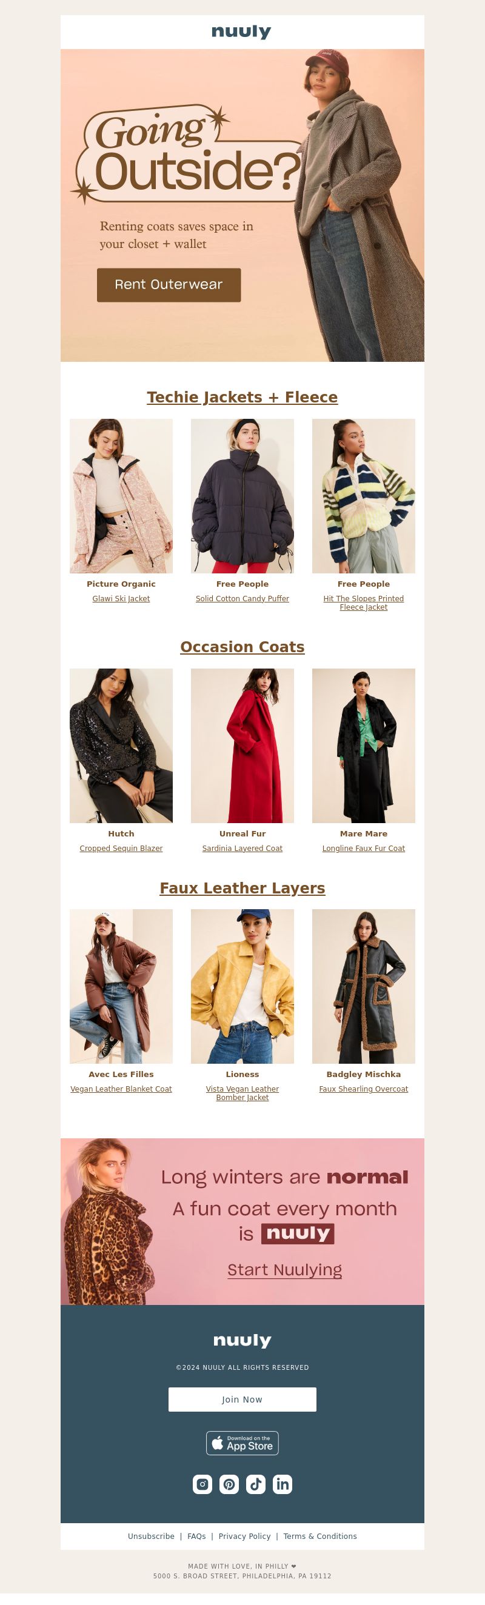Open the Privacy Policy footer link
The height and width of the screenshot is (1605, 485).
tap(244, 1537)
